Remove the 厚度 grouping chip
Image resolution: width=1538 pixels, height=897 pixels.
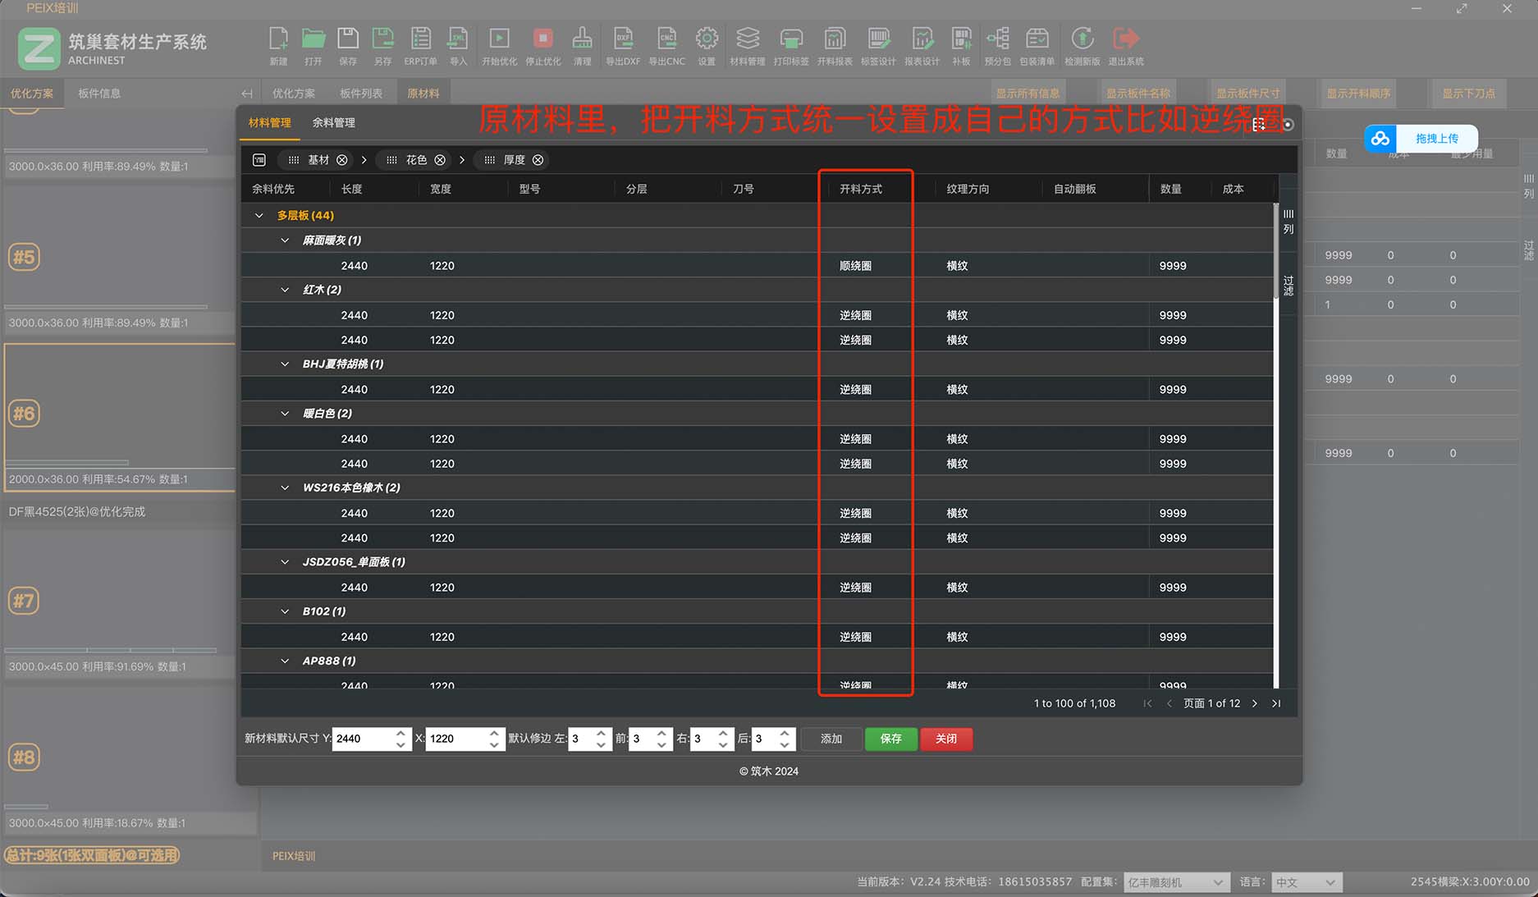(x=538, y=160)
